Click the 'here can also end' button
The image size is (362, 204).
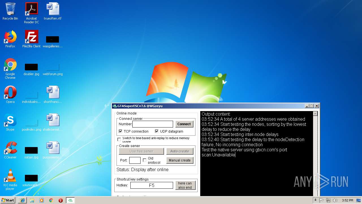coord(185,185)
